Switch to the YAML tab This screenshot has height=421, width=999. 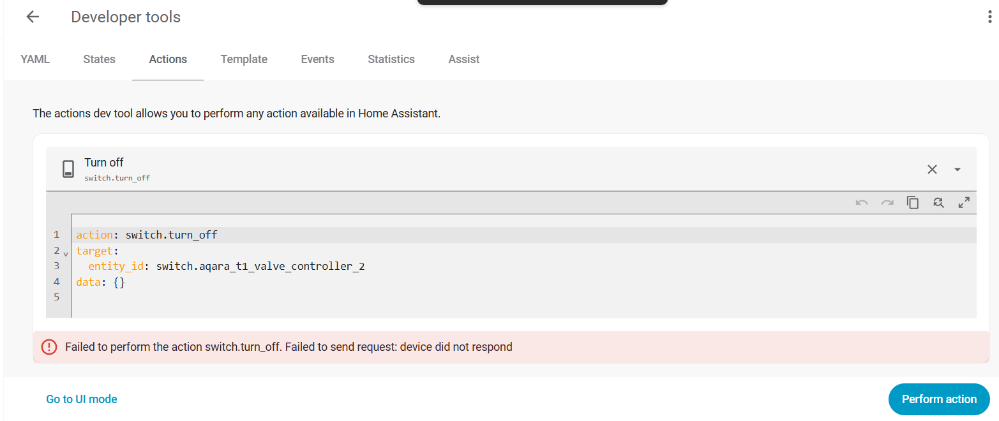[x=35, y=59]
